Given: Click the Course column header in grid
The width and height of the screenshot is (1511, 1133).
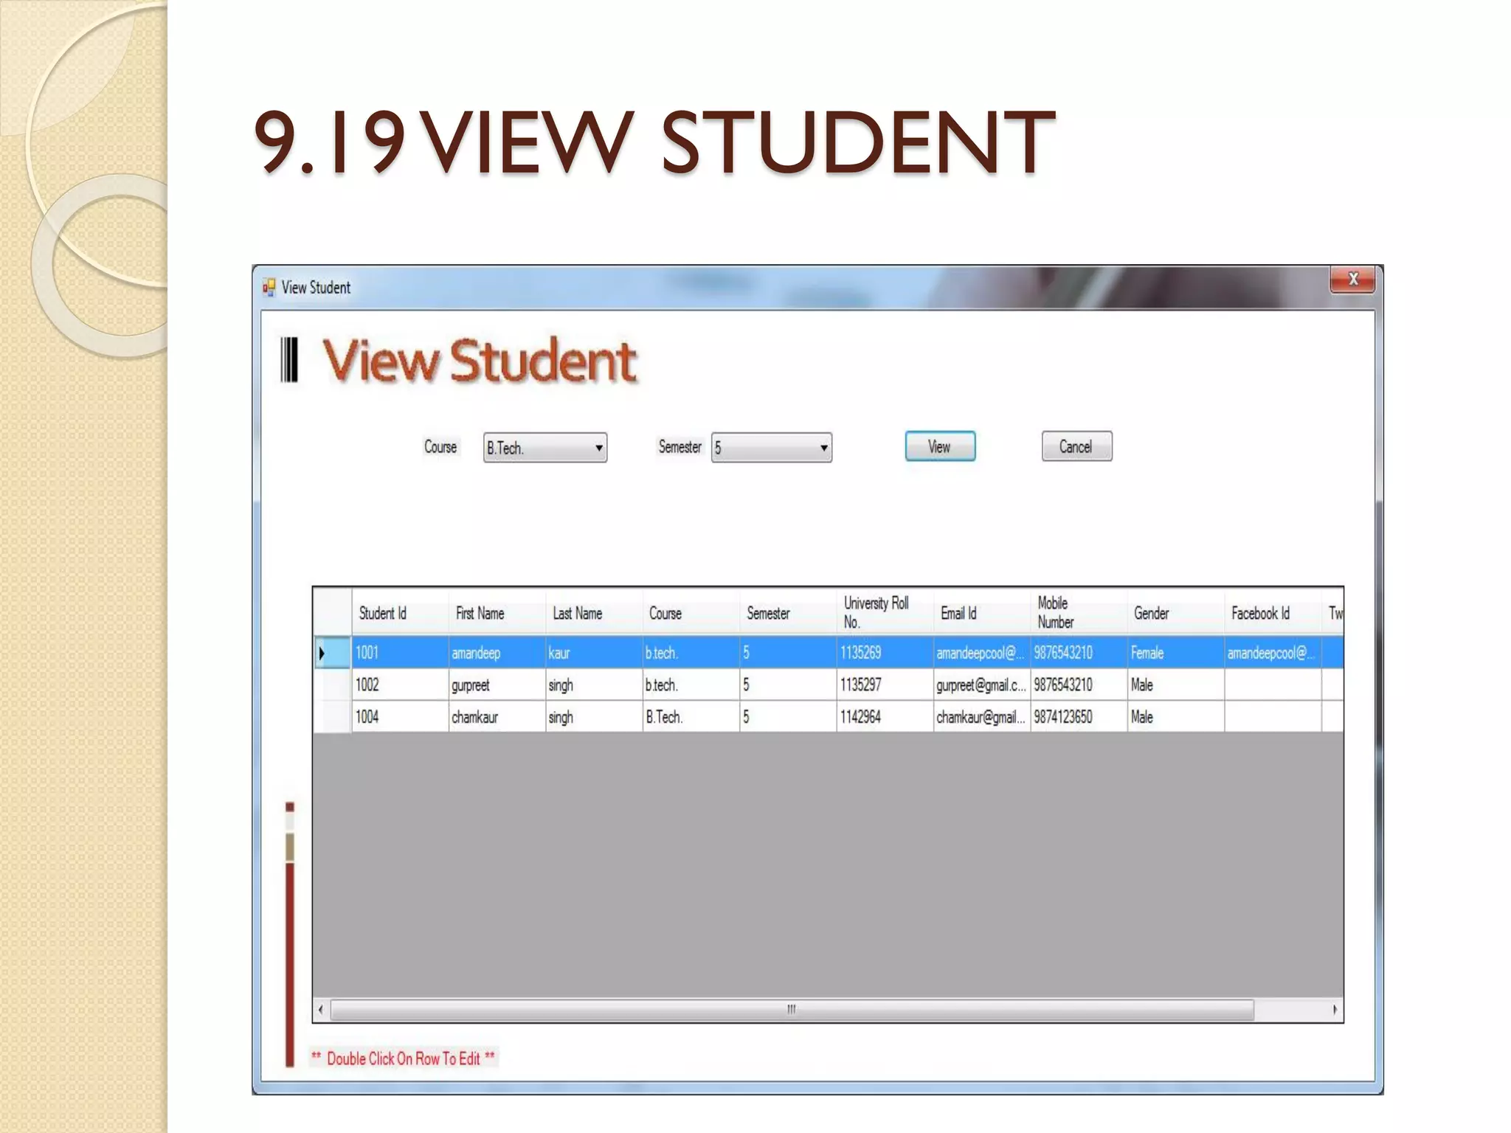Looking at the screenshot, I should [691, 612].
